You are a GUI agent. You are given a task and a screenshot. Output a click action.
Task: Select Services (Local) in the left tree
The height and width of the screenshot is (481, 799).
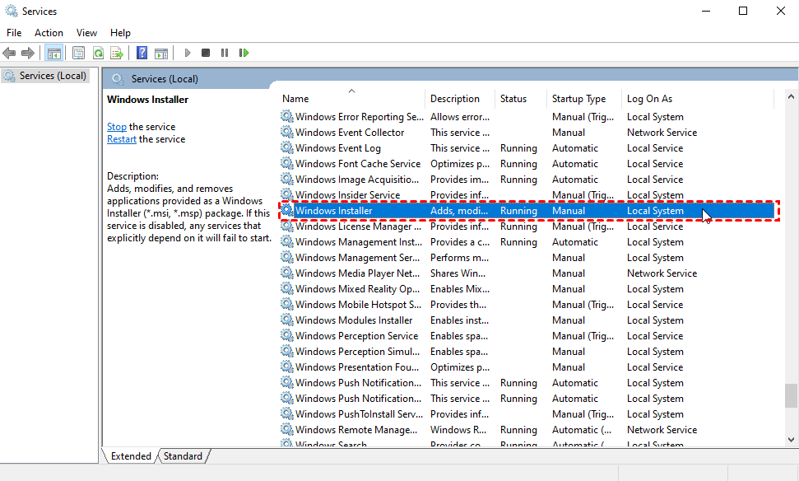[x=53, y=76]
